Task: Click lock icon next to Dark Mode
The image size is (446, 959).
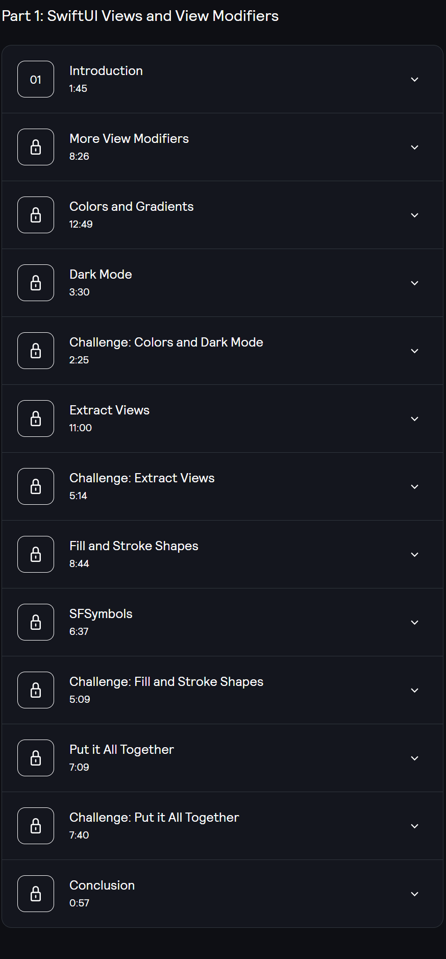Action: (x=36, y=283)
